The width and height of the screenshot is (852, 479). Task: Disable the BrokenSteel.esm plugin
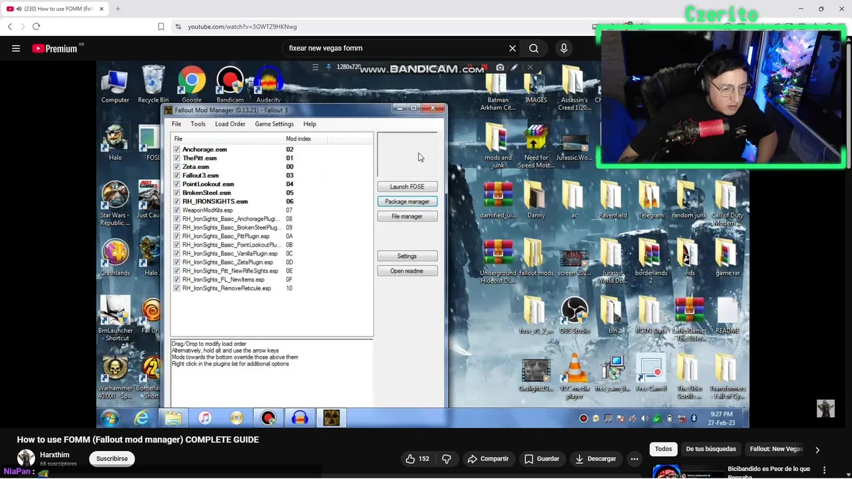coord(176,193)
